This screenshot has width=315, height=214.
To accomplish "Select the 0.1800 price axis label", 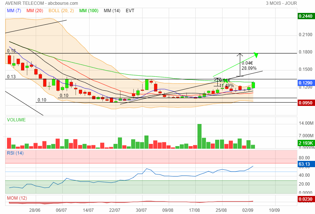I will [305, 52].
